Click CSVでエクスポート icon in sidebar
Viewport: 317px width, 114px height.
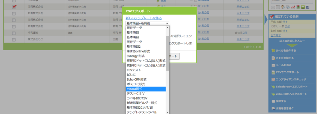point(273,72)
